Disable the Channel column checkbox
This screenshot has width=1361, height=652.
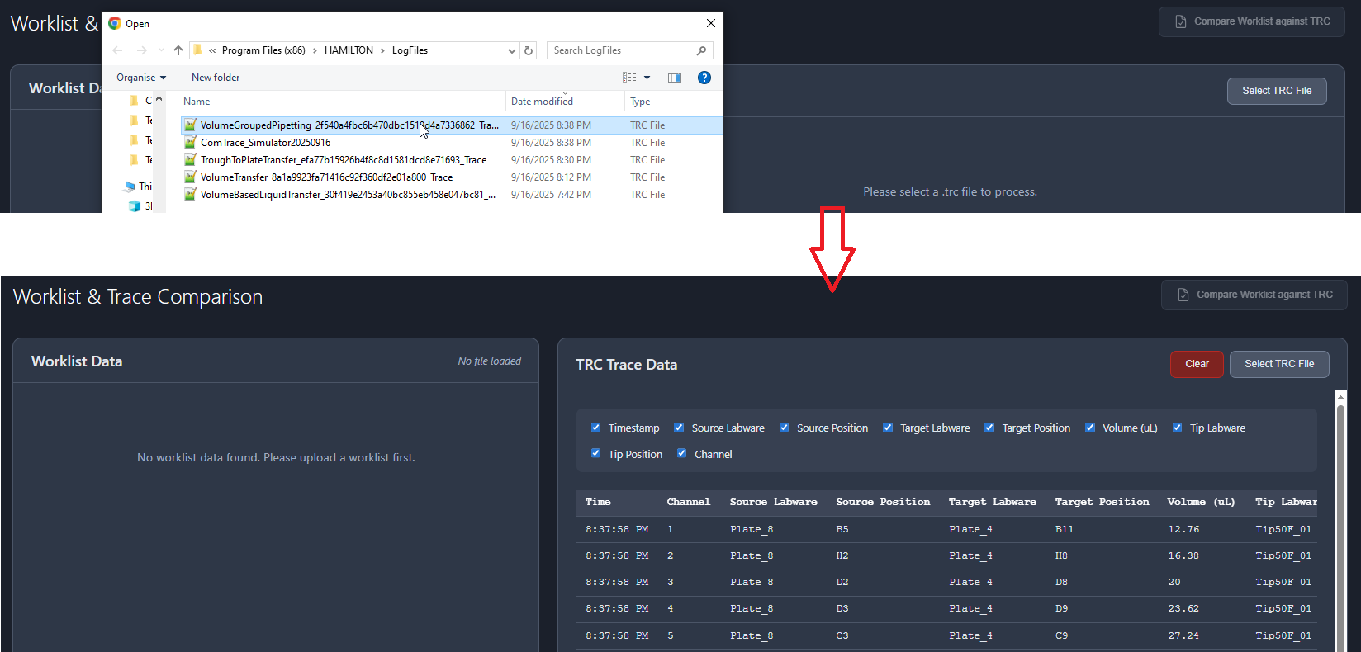681,453
